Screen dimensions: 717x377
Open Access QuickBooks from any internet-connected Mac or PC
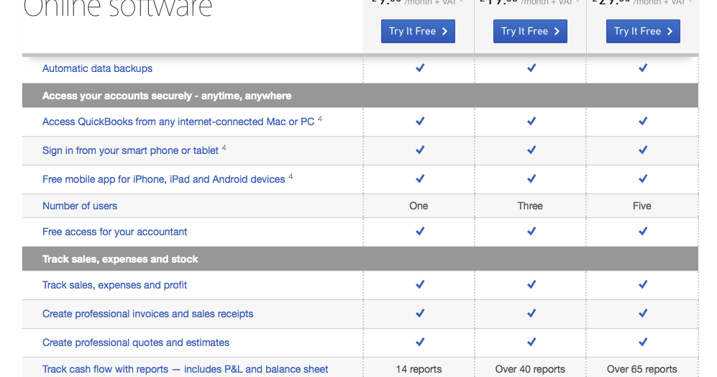point(178,122)
